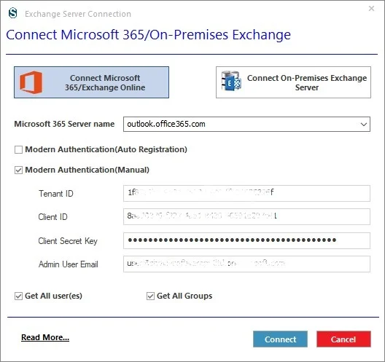Select Connect On-Premises Exchange Server option

click(x=293, y=82)
